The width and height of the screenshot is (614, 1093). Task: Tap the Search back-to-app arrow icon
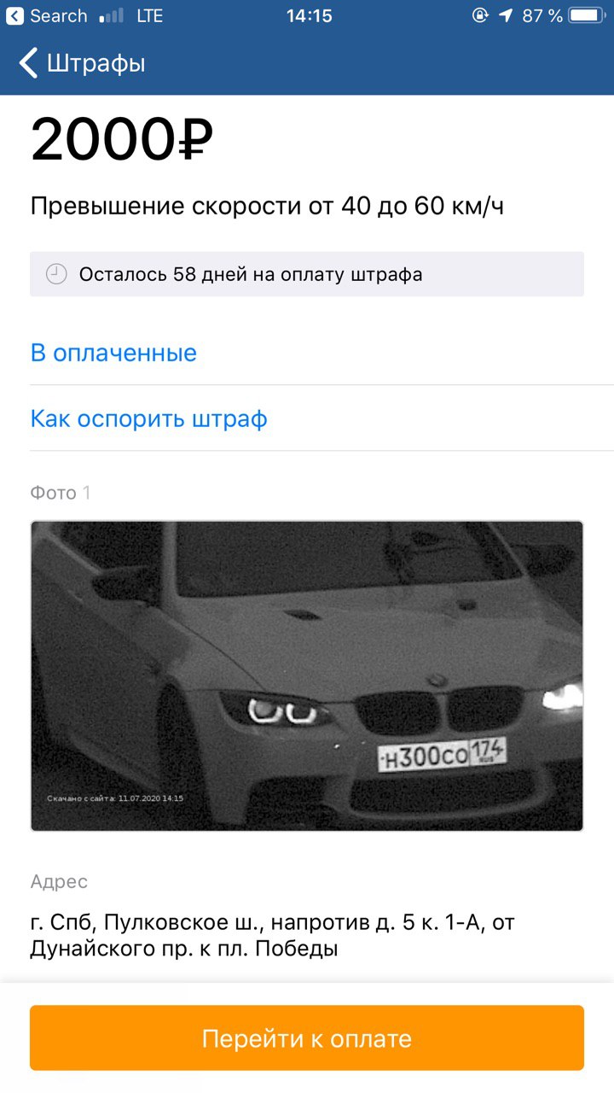pos(14,15)
